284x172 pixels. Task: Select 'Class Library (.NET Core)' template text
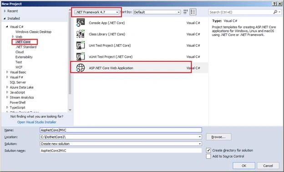(x=107, y=34)
